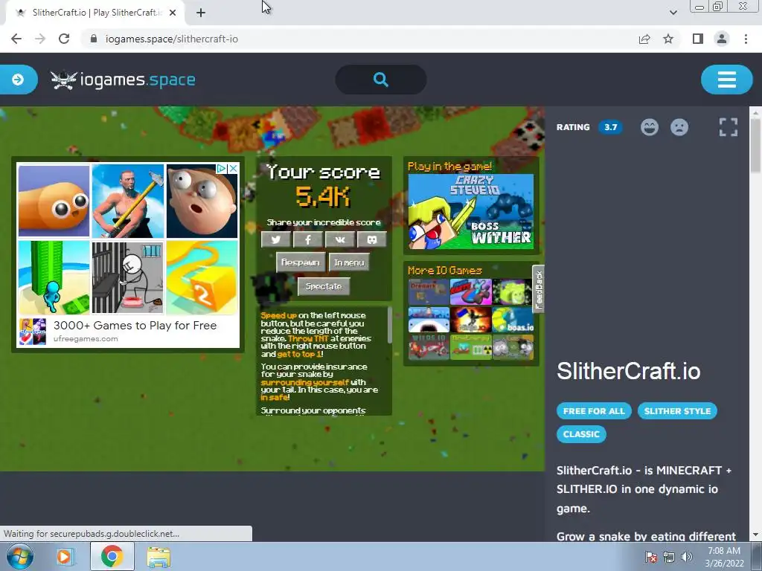Expand the left sidebar arrow
This screenshot has height=571, width=762.
(18, 80)
